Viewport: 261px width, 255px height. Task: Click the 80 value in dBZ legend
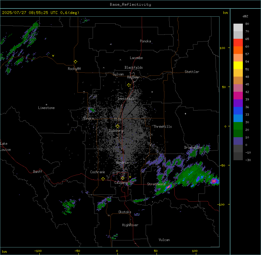click(247, 24)
